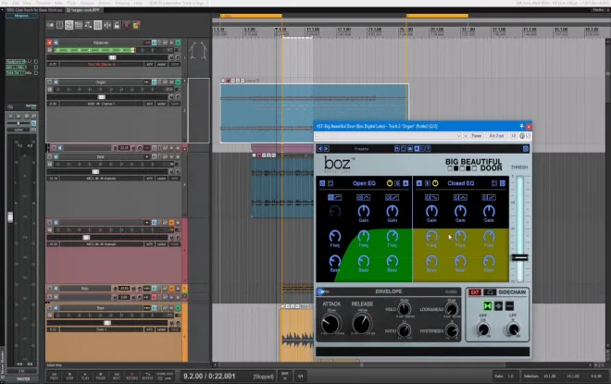Switch to the BBD Clear Room project tab

[34, 10]
